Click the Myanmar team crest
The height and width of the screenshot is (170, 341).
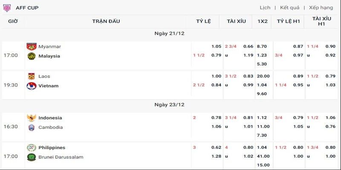point(32,46)
